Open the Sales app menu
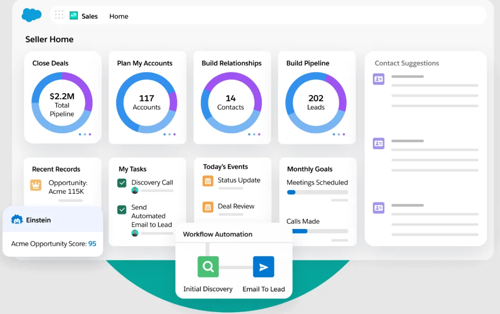Screen dimensions: 500x314 (89, 16)
